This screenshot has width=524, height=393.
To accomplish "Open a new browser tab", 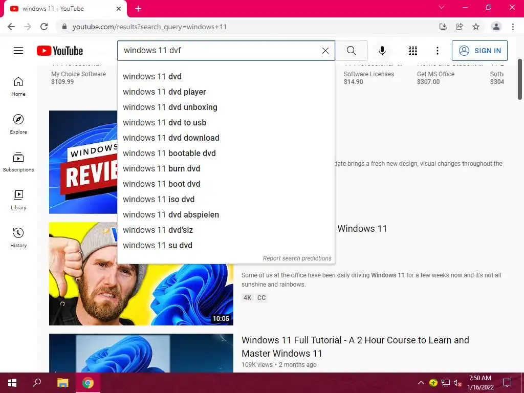I will (x=138, y=9).
